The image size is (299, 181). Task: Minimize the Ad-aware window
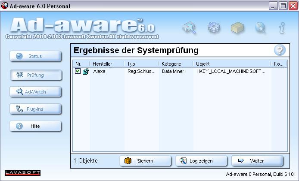(273, 6)
